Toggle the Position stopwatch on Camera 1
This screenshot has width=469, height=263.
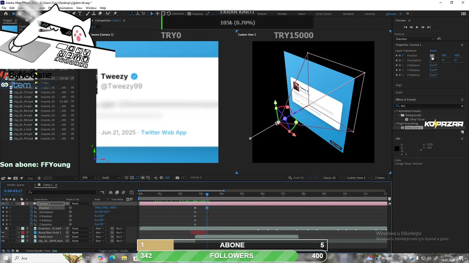pos(32,208)
